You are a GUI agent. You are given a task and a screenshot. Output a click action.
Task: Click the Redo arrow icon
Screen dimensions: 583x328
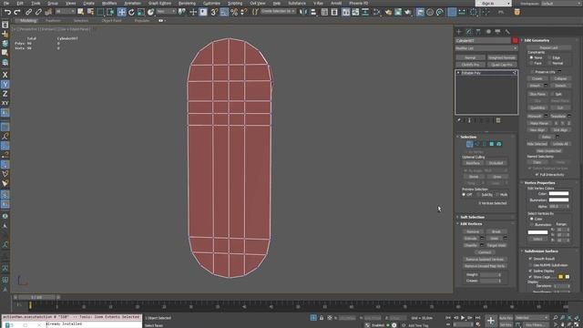click(x=16, y=12)
